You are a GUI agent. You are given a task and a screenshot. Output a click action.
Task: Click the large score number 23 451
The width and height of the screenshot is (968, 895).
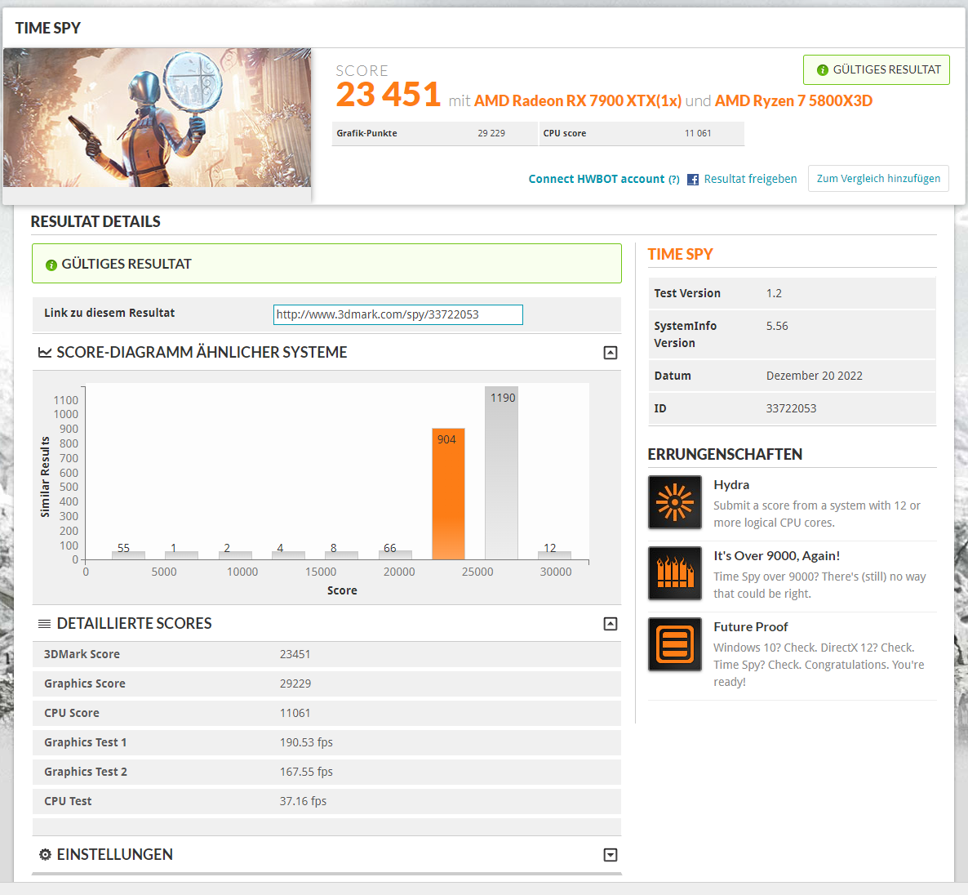(388, 95)
